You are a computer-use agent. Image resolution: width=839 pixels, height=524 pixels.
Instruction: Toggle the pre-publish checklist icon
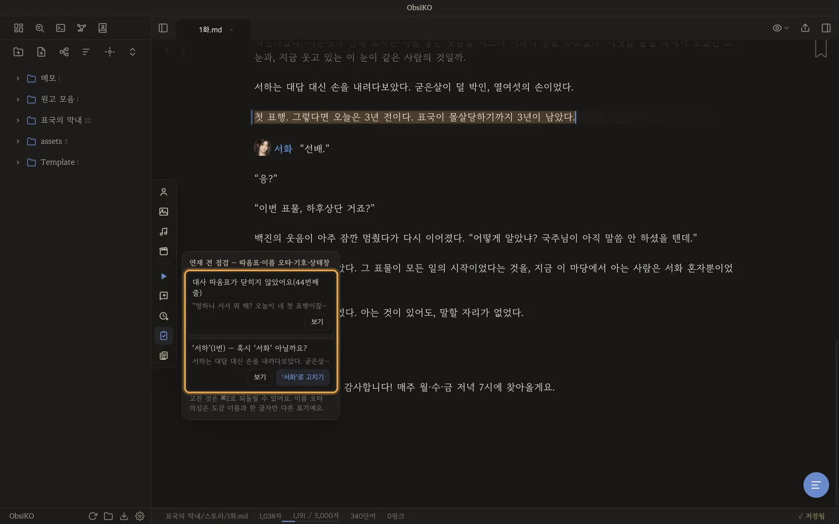point(164,335)
